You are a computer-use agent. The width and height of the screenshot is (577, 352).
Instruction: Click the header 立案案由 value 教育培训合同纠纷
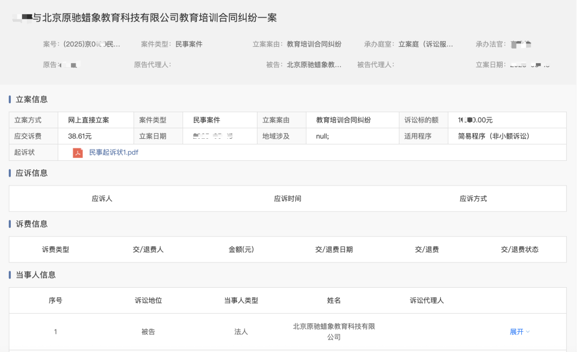click(314, 44)
